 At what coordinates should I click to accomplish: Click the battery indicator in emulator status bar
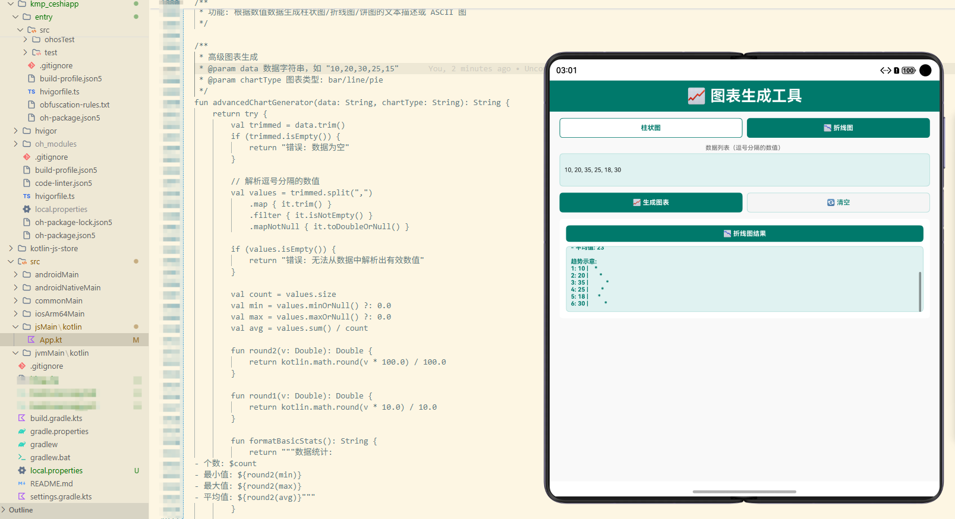pos(908,71)
